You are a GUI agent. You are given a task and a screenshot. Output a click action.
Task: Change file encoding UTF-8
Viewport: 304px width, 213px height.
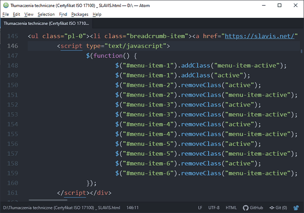pyautogui.click(x=214, y=208)
